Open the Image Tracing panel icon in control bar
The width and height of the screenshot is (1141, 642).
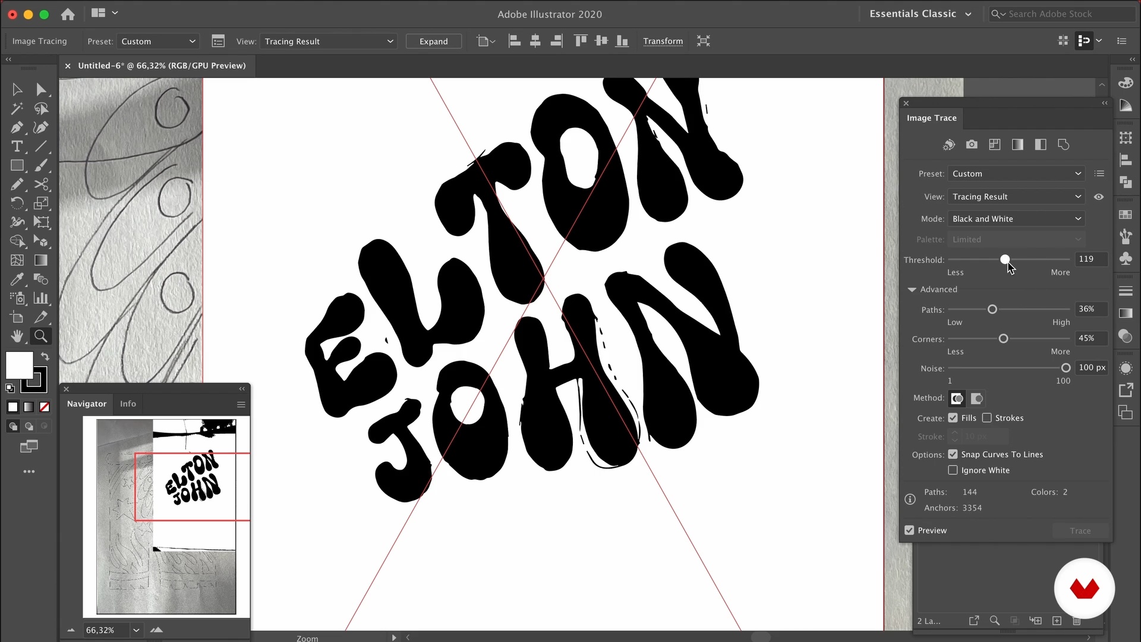(218, 41)
